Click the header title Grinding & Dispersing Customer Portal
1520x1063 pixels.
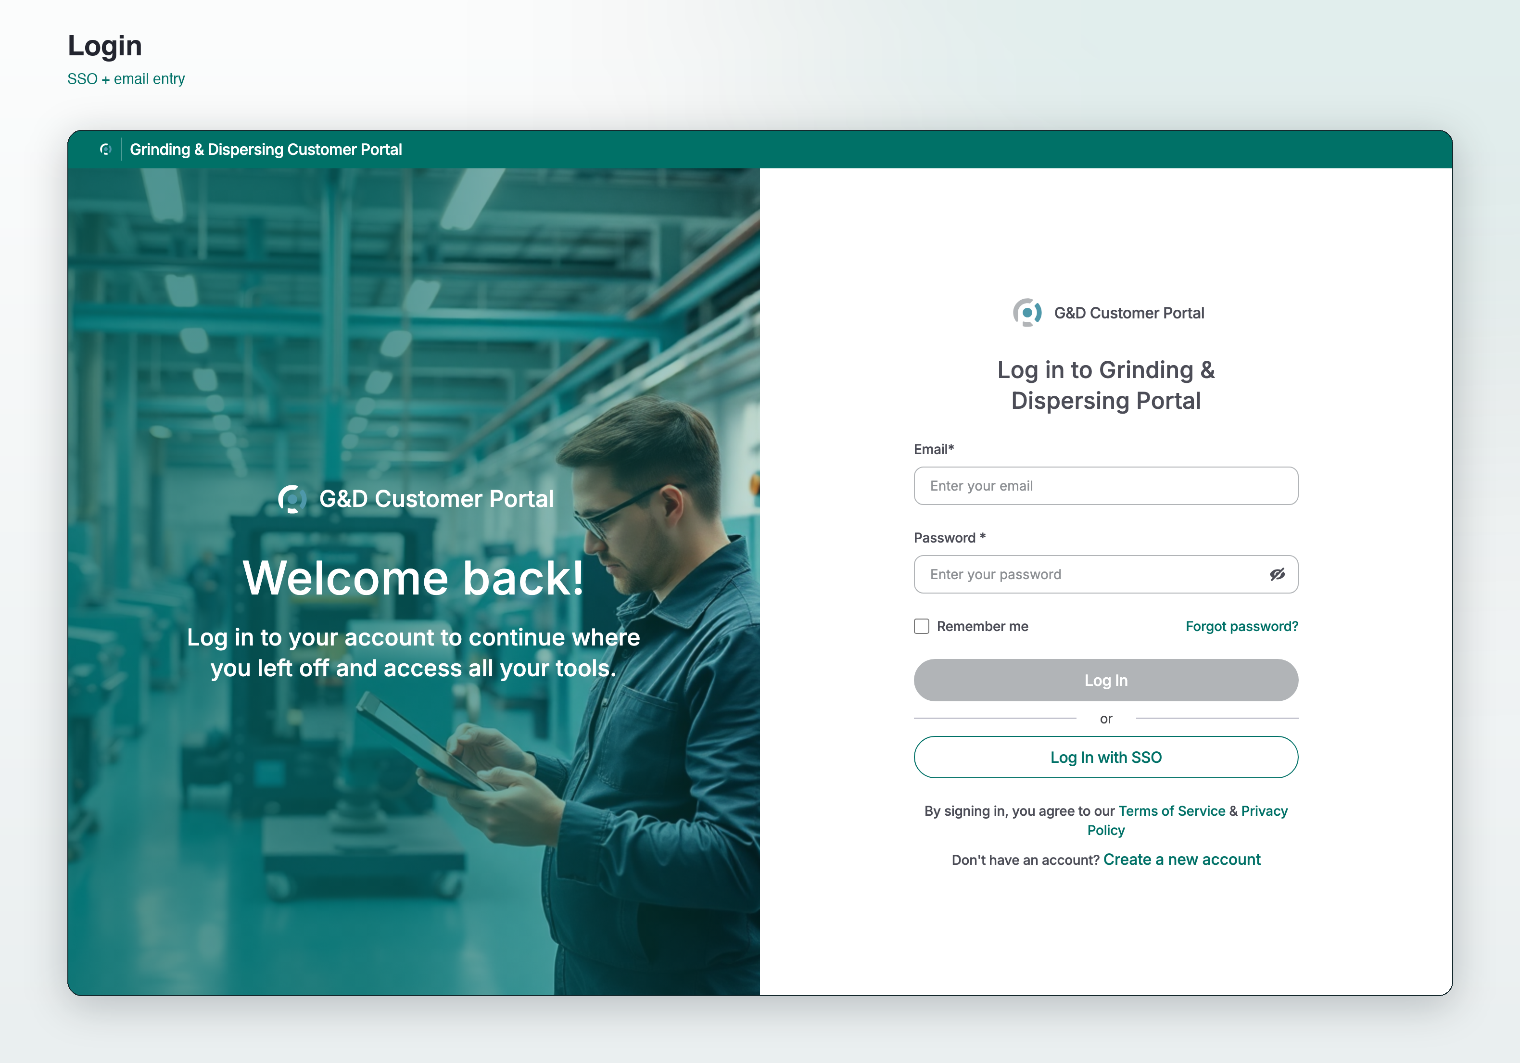pos(266,150)
